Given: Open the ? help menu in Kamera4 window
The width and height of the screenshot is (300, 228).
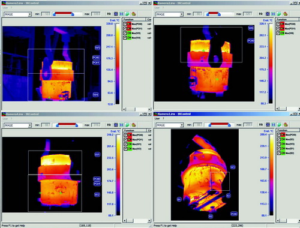Looking at the screenshot, I should tap(11, 119).
